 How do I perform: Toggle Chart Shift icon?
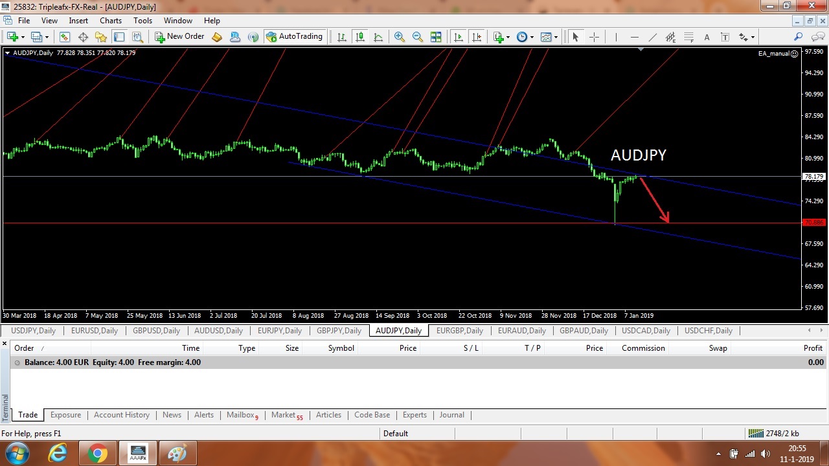coord(477,37)
